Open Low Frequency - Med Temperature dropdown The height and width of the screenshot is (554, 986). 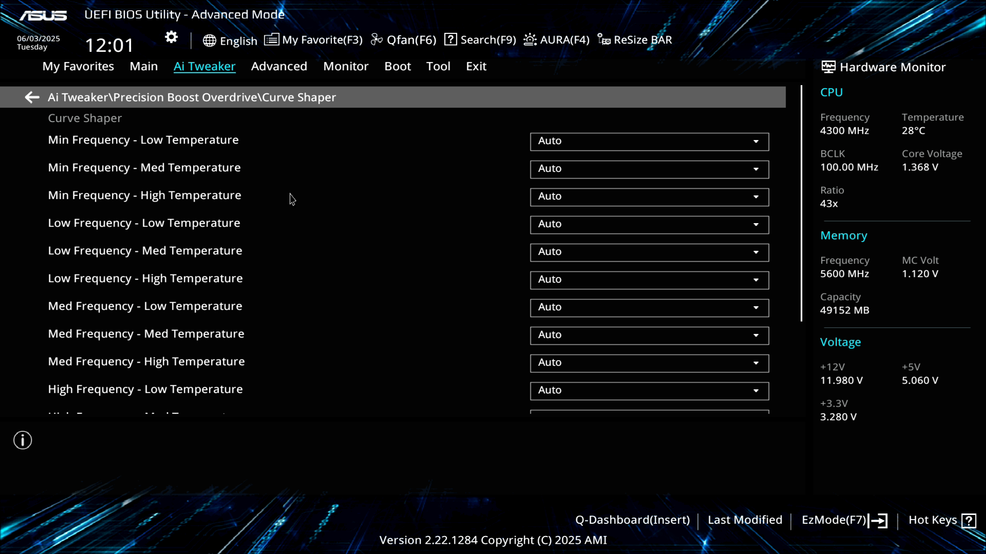(x=649, y=252)
